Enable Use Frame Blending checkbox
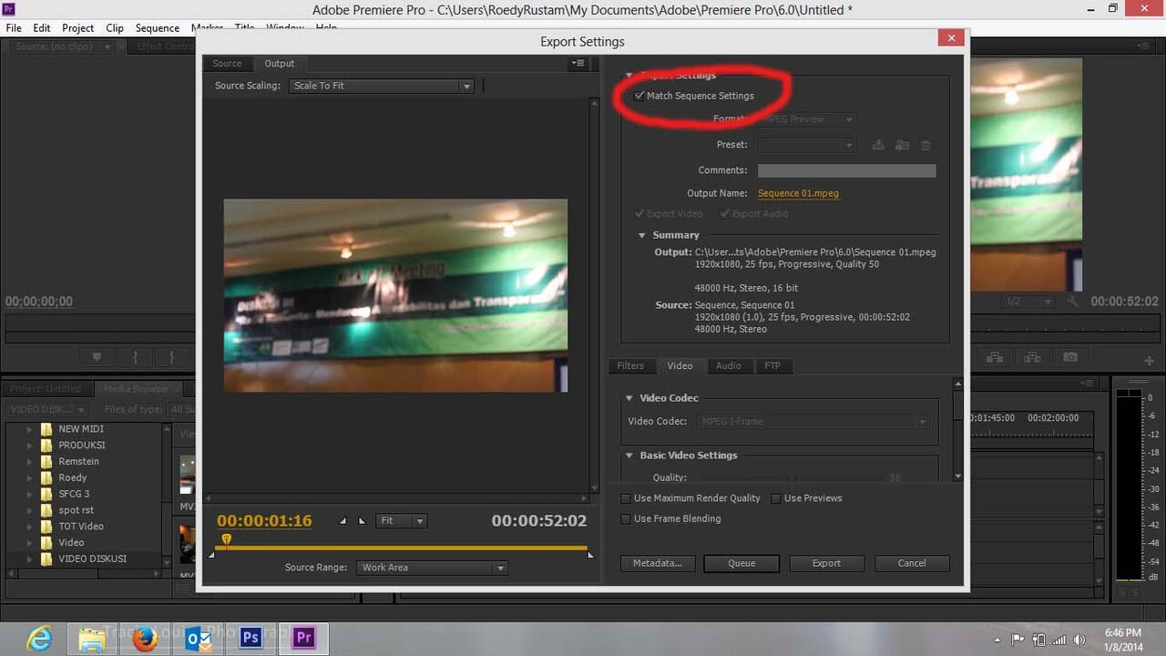This screenshot has width=1166, height=656. [x=626, y=518]
